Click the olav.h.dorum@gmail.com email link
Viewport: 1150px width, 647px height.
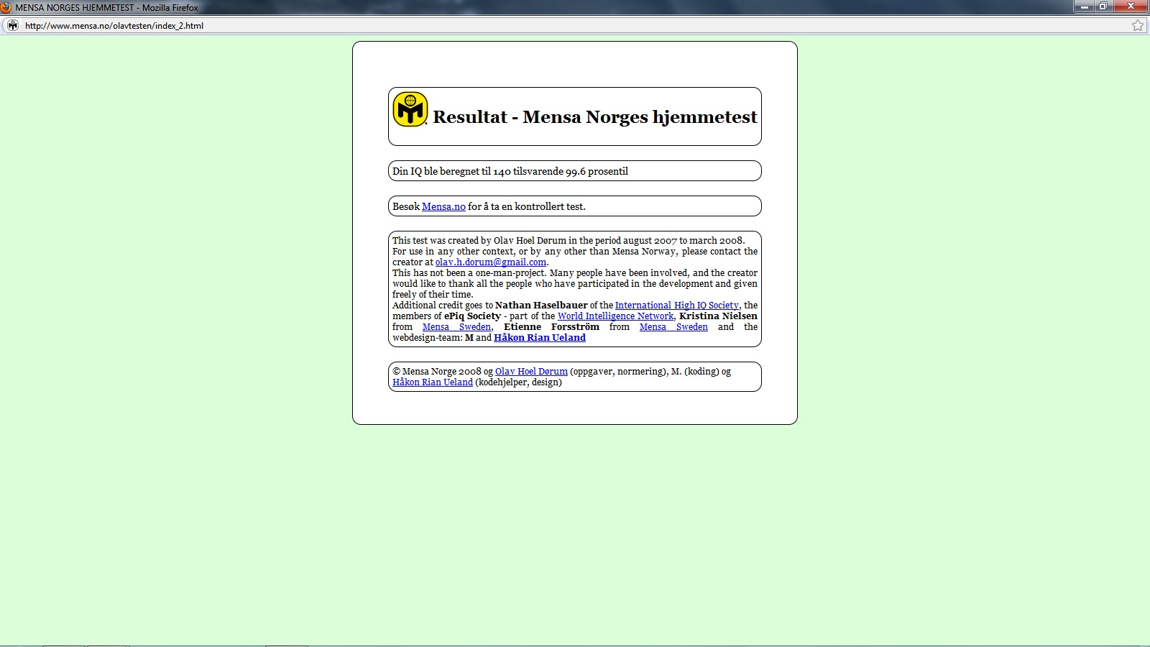coord(491,262)
